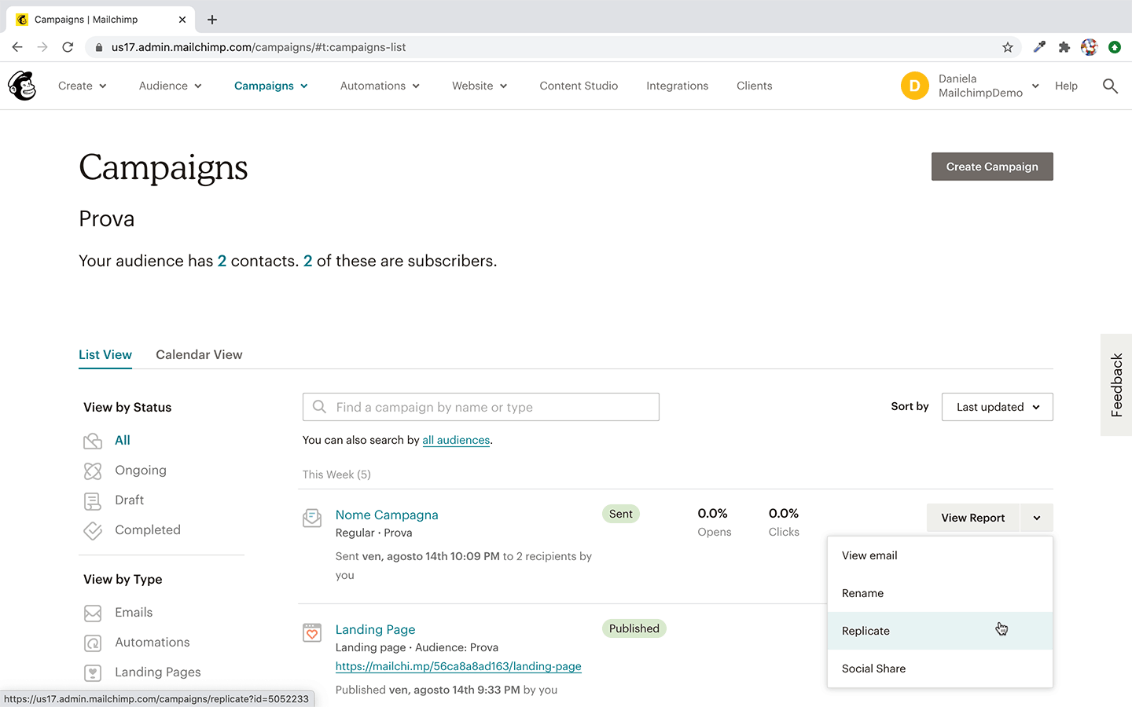
Task: Filter by Ongoing status
Action: 141,471
